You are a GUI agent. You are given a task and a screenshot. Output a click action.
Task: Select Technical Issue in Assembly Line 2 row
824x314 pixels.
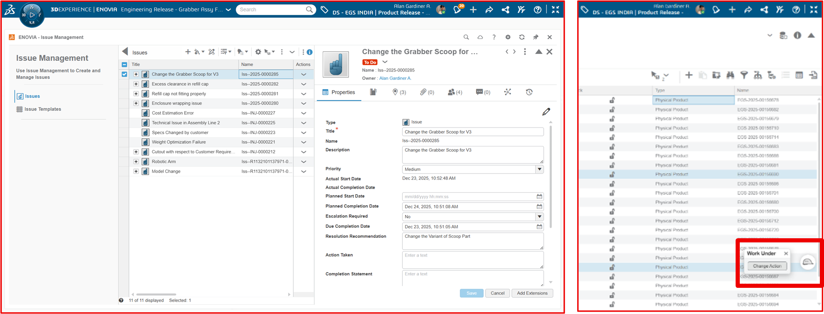[216, 123]
